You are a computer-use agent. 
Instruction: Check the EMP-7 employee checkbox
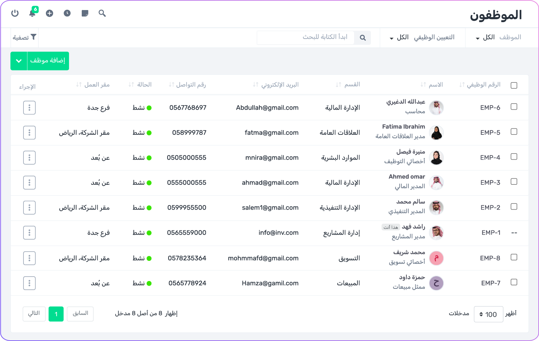click(514, 282)
